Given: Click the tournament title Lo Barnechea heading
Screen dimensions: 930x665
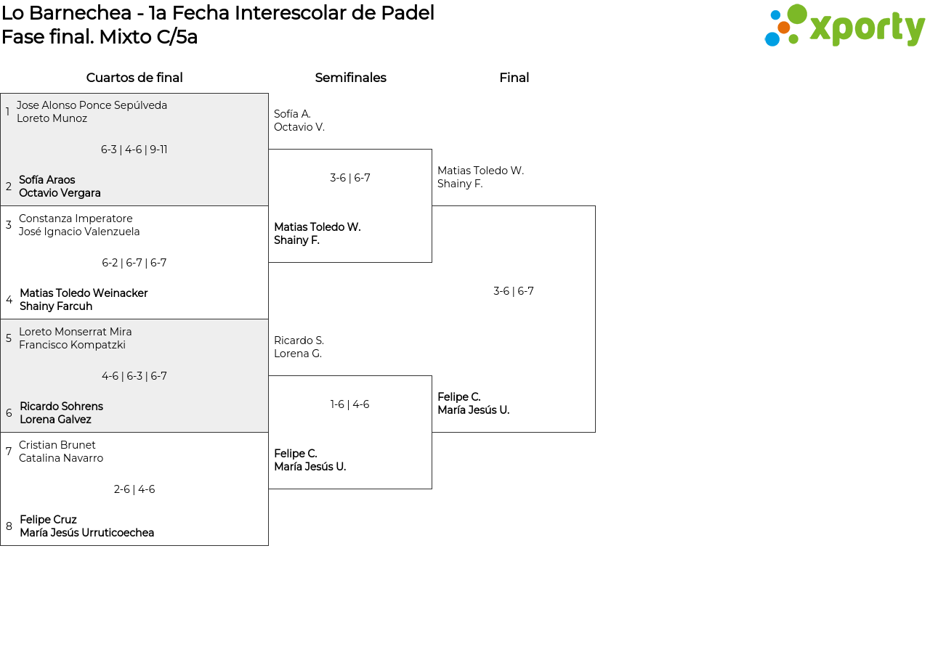Looking at the screenshot, I should tap(218, 13).
